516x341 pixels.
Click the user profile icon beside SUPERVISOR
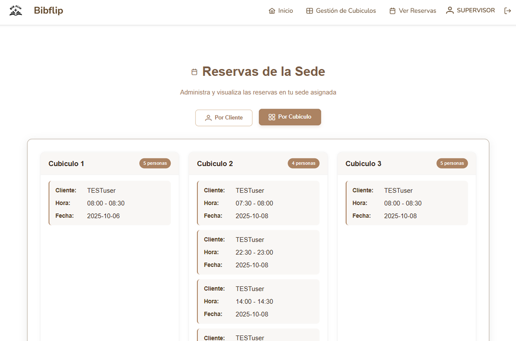[x=450, y=10]
